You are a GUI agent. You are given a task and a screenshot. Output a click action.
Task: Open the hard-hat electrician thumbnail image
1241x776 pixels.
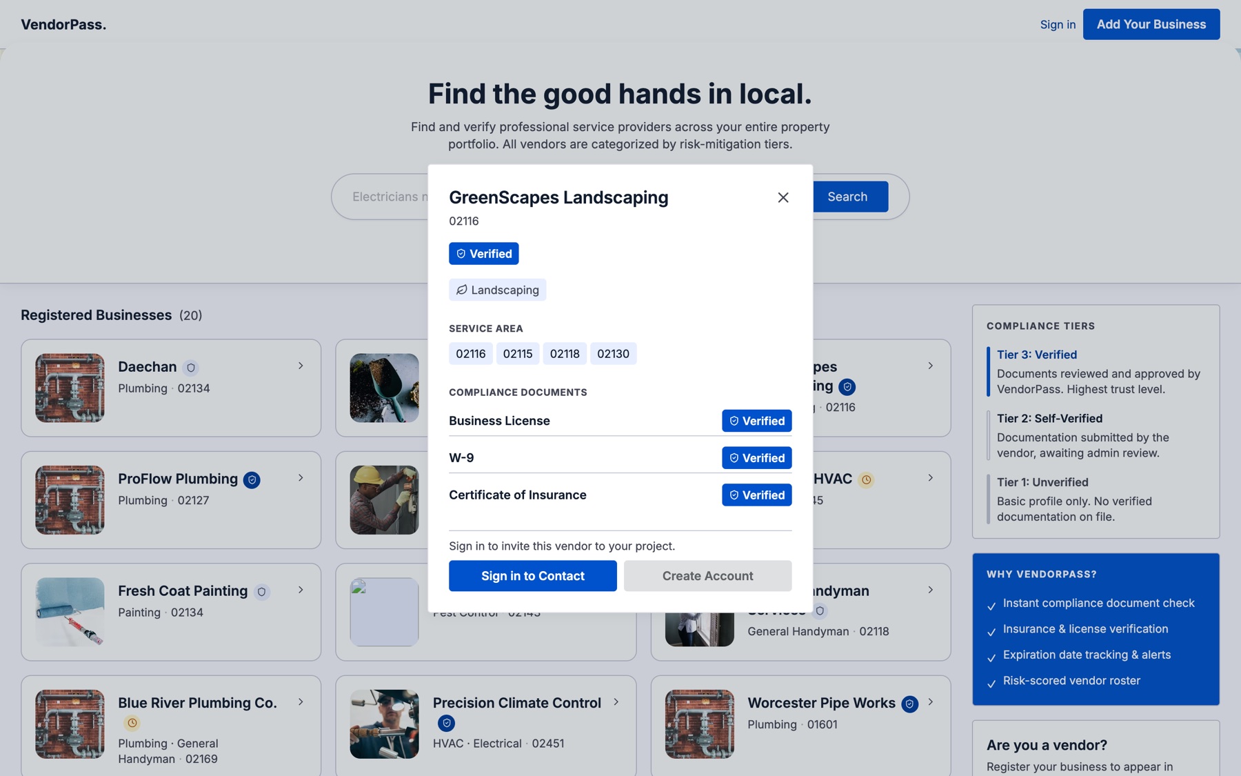(x=384, y=500)
